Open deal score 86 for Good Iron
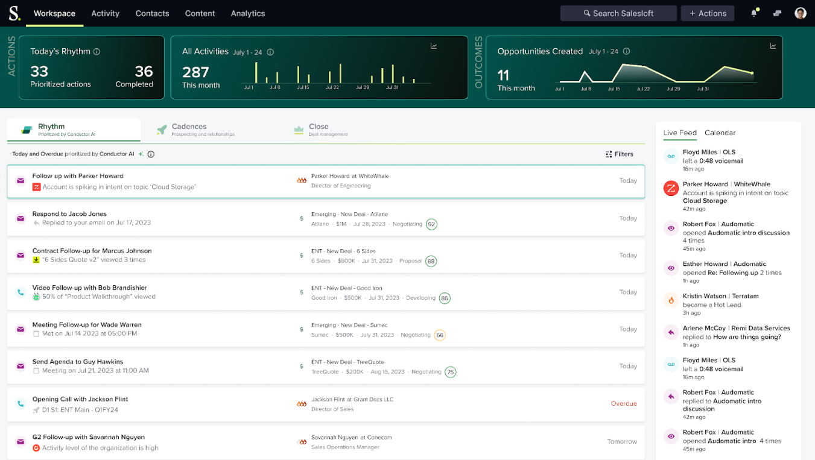Screen dimensions: 815x460 (x=445, y=298)
